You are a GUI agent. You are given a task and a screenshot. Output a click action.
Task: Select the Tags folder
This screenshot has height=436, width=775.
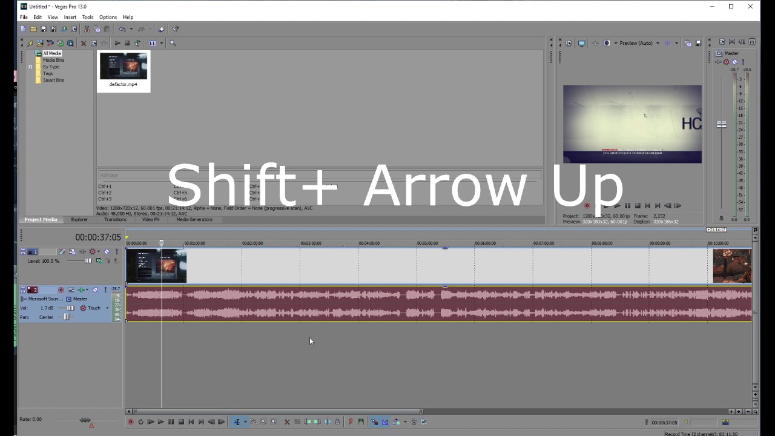48,73
